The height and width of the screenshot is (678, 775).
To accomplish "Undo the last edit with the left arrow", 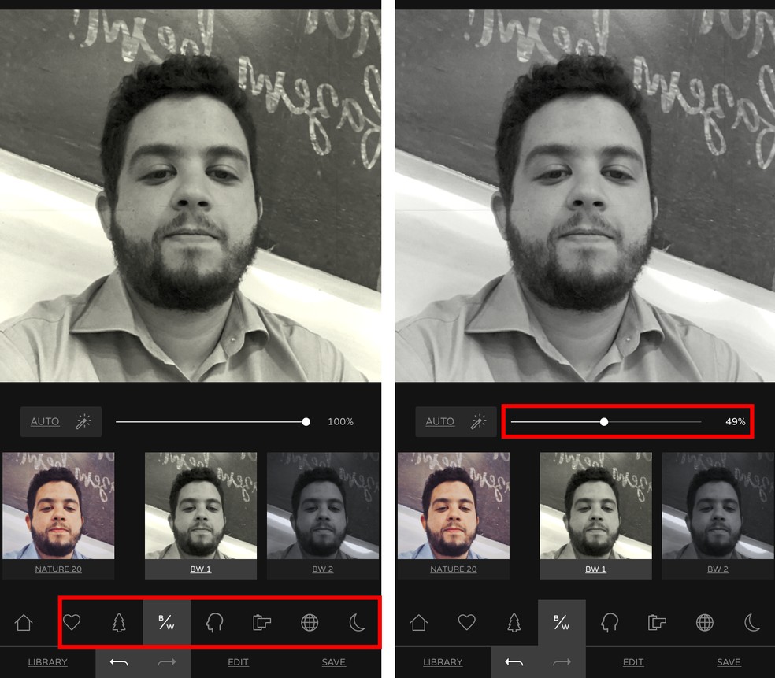I will pyautogui.click(x=118, y=662).
